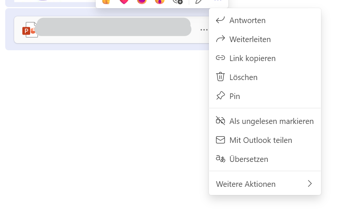
Task: React with the heart emoji
Action: [124, 1]
